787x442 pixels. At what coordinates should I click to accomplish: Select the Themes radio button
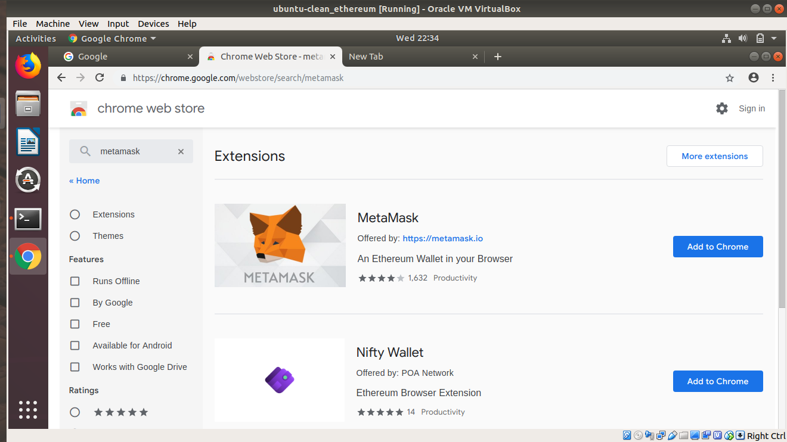[x=75, y=235]
